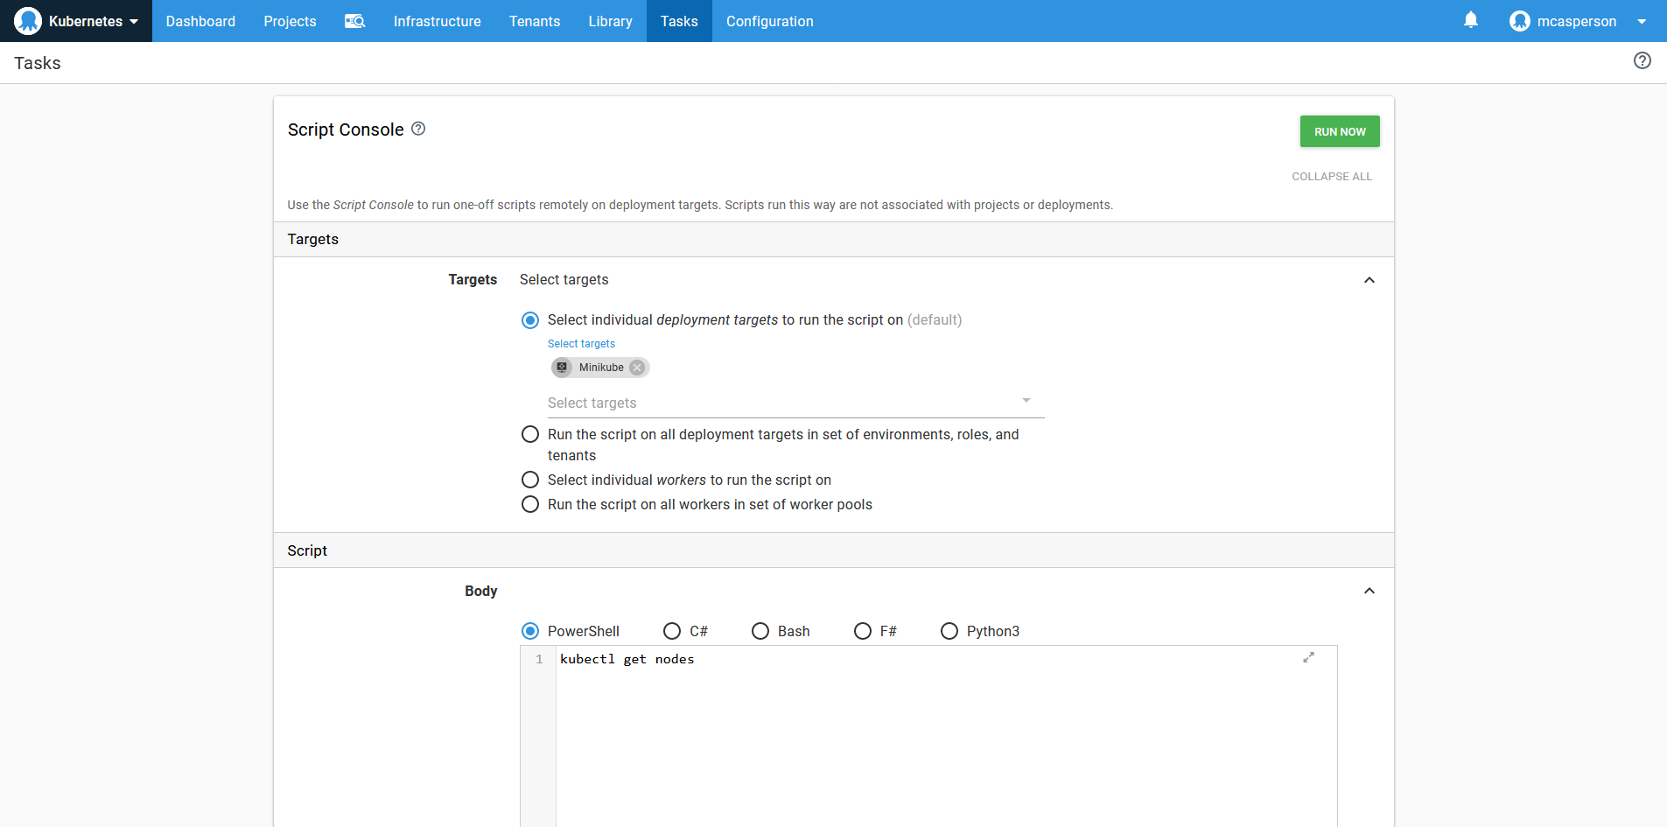This screenshot has width=1667, height=827.
Task: Remove the Minikube target chip
Action: (x=638, y=368)
